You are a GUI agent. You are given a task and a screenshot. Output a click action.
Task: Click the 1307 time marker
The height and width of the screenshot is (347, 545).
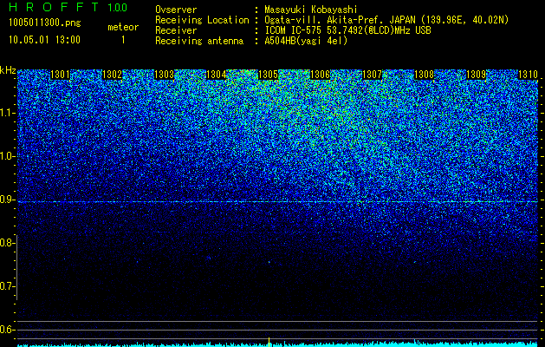coord(373,75)
